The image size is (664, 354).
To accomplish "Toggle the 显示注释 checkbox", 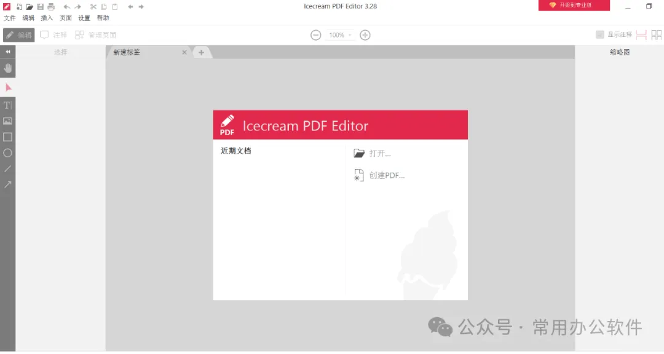I will pyautogui.click(x=599, y=34).
